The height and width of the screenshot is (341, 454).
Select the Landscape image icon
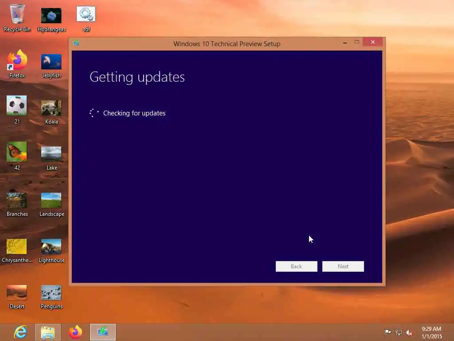[x=51, y=204]
